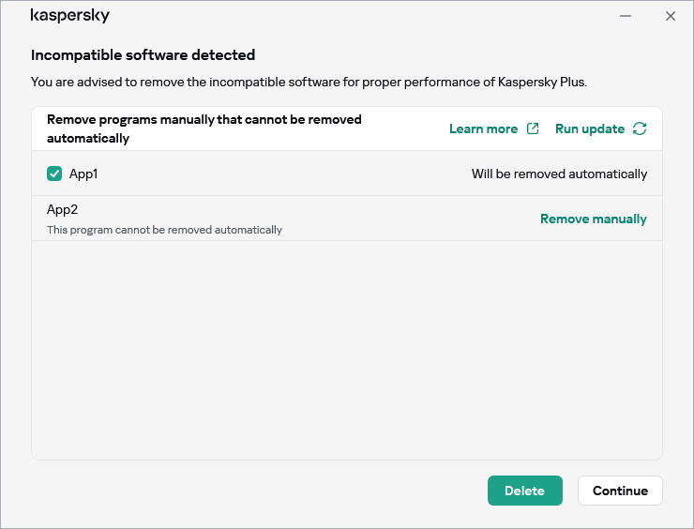Click the Kaspersky logo in title bar

[70, 16]
